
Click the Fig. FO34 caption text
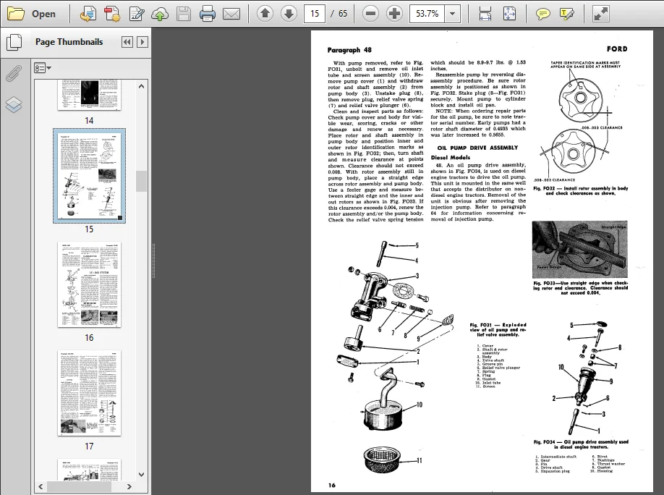click(581, 444)
